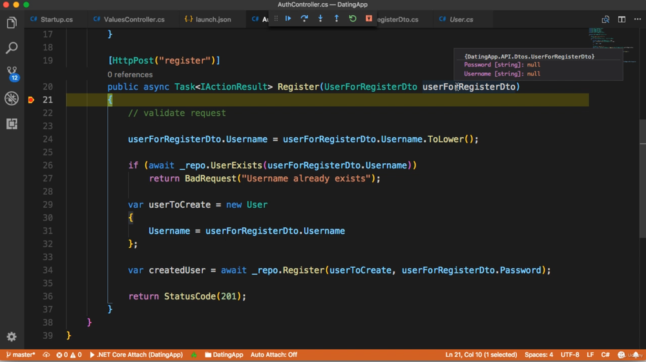Change indentation via Spaces: 4

click(x=539, y=355)
